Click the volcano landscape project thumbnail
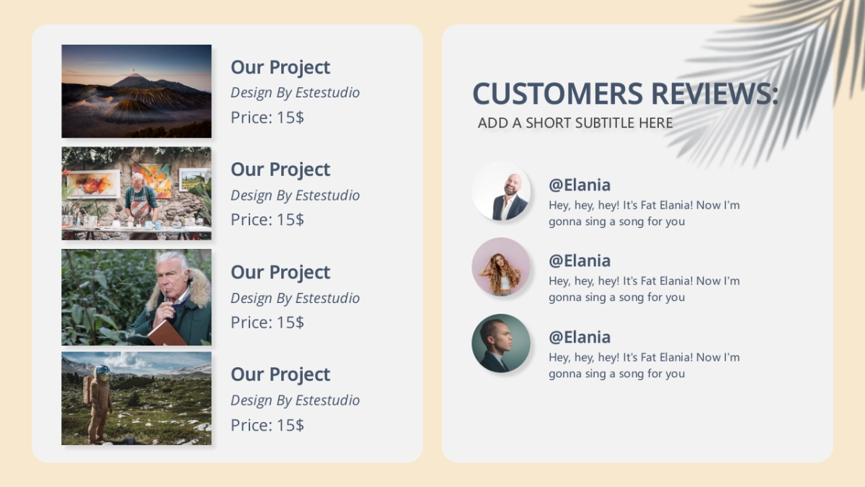 point(136,91)
